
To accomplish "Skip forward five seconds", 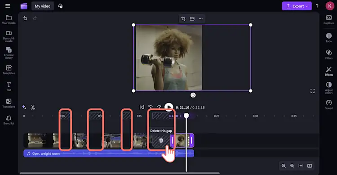I will point(159,107).
